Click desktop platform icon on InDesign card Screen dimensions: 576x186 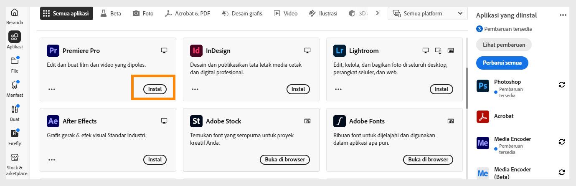(307, 50)
